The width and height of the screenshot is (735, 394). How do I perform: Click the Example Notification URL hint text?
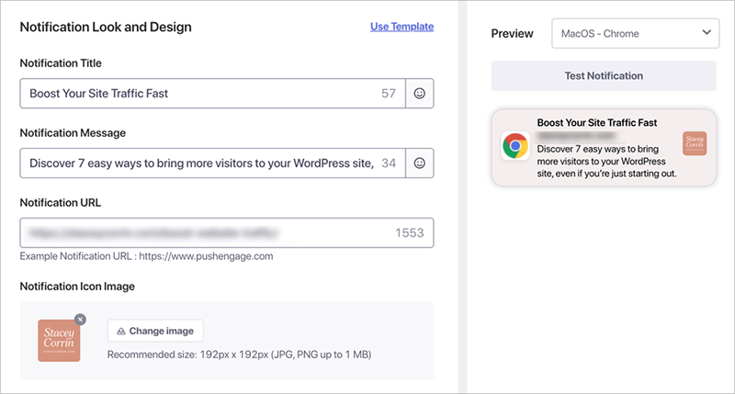[x=146, y=256]
